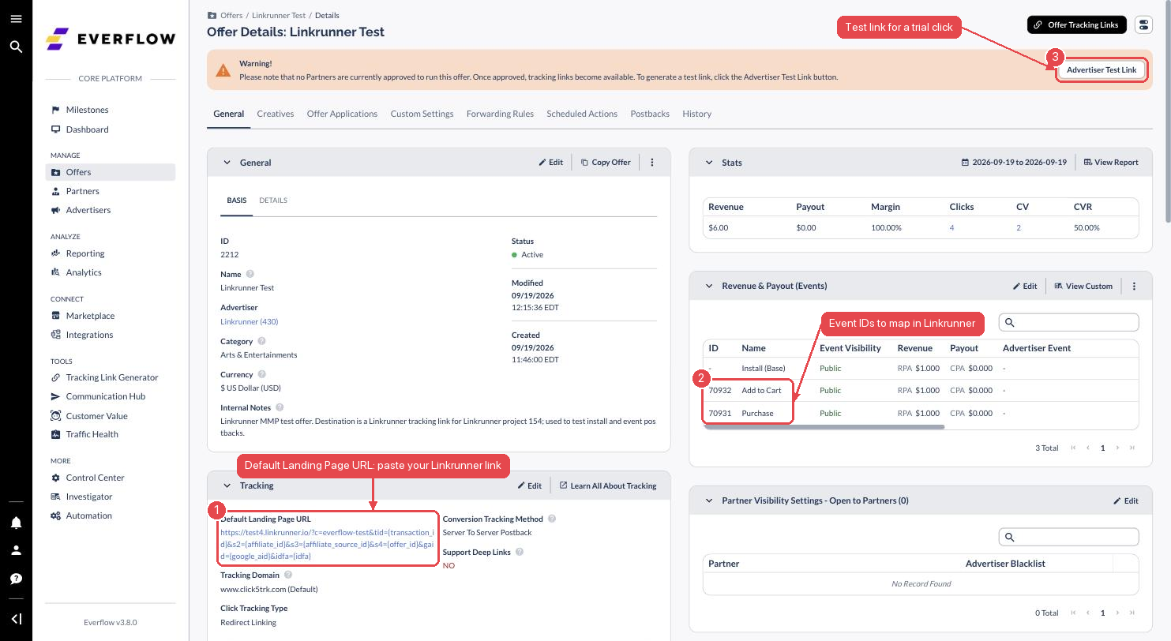Open Revenue & Payout three-dot menu
Image resolution: width=1171 pixels, height=641 pixels.
[x=1134, y=286]
